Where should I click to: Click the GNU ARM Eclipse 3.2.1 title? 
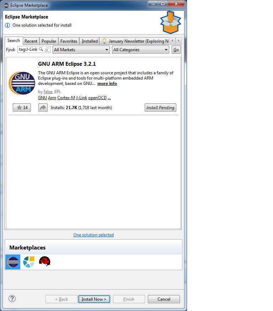coord(67,64)
